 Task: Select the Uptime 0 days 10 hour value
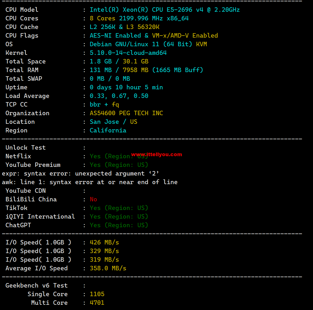[126, 87]
